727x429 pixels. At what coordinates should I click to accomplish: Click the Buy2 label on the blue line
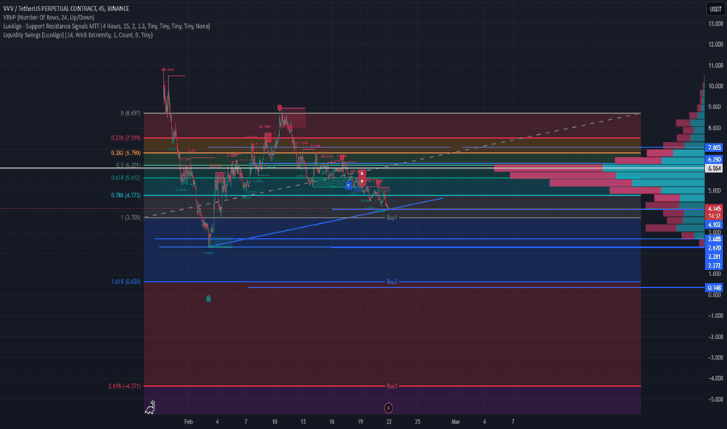pos(392,282)
